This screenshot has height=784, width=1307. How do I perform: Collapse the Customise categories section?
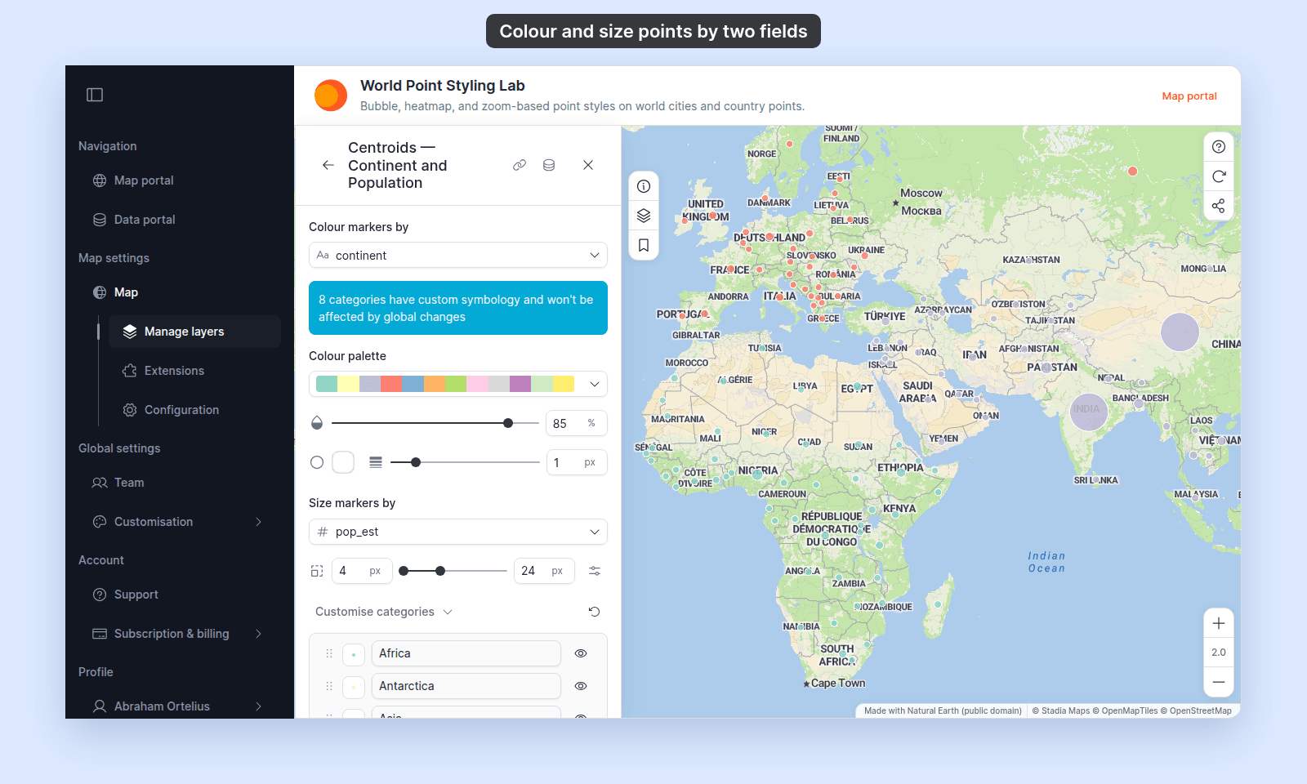[384, 612]
